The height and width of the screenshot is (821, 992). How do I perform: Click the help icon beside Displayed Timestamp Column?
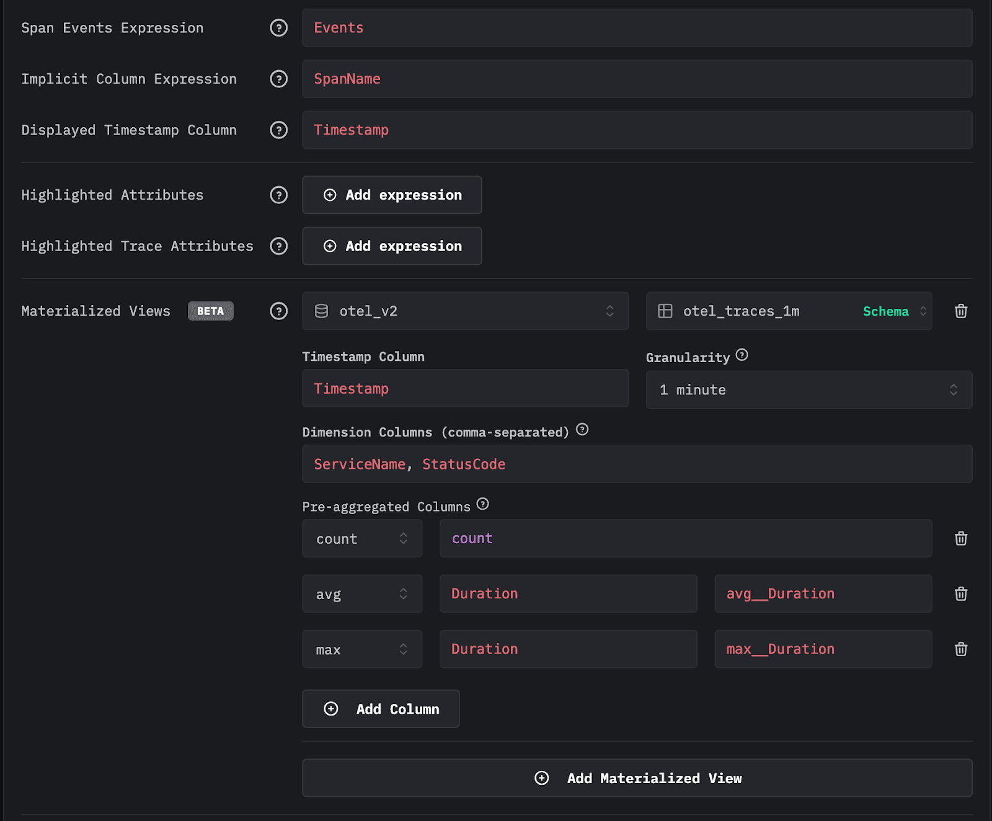click(279, 130)
